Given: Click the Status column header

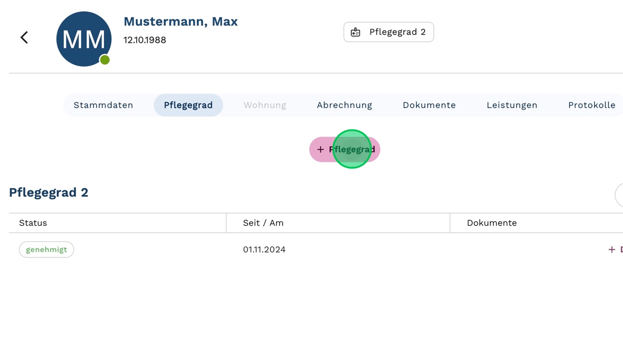Looking at the screenshot, I should (x=33, y=223).
